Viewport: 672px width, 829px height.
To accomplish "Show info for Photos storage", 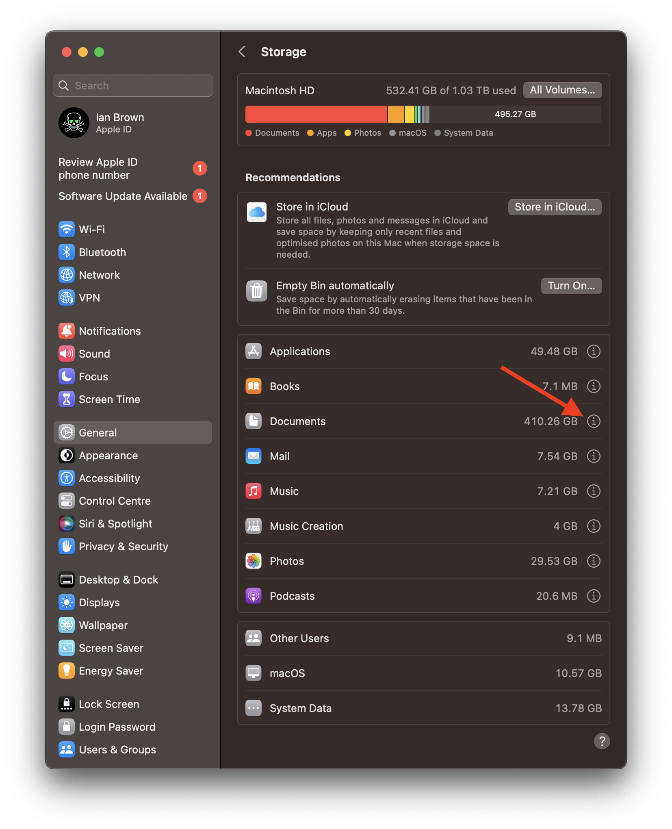I will pyautogui.click(x=594, y=561).
